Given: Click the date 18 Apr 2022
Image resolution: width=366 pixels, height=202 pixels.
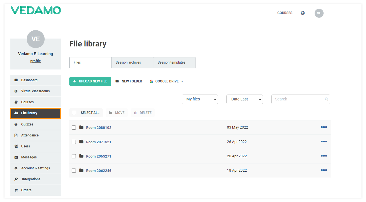Looking at the screenshot, I should [x=237, y=170].
